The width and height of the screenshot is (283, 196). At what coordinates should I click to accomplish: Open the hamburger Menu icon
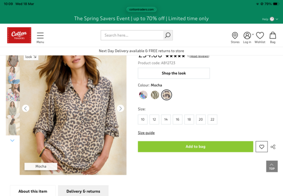[40, 36]
